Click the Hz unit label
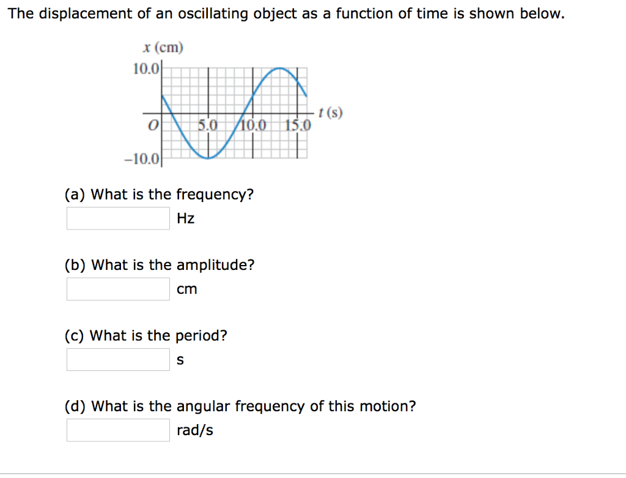The width and height of the screenshot is (626, 478). click(186, 218)
